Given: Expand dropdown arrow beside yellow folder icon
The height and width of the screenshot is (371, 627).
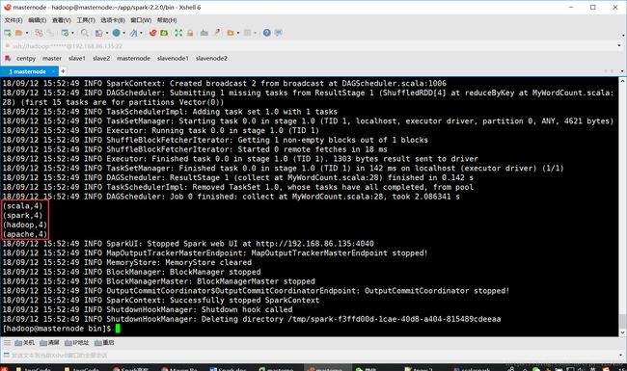Looking at the screenshot, I should pos(237,33).
